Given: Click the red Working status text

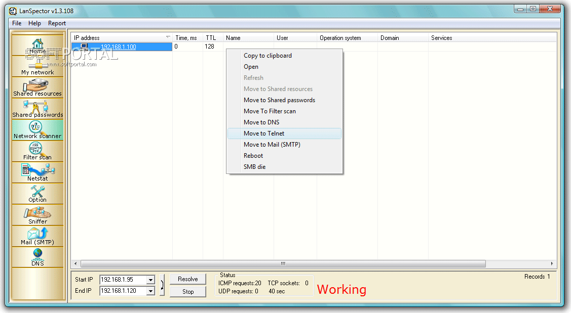Looking at the screenshot, I should (341, 289).
